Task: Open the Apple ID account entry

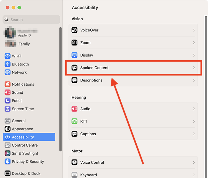Action: click(29, 33)
